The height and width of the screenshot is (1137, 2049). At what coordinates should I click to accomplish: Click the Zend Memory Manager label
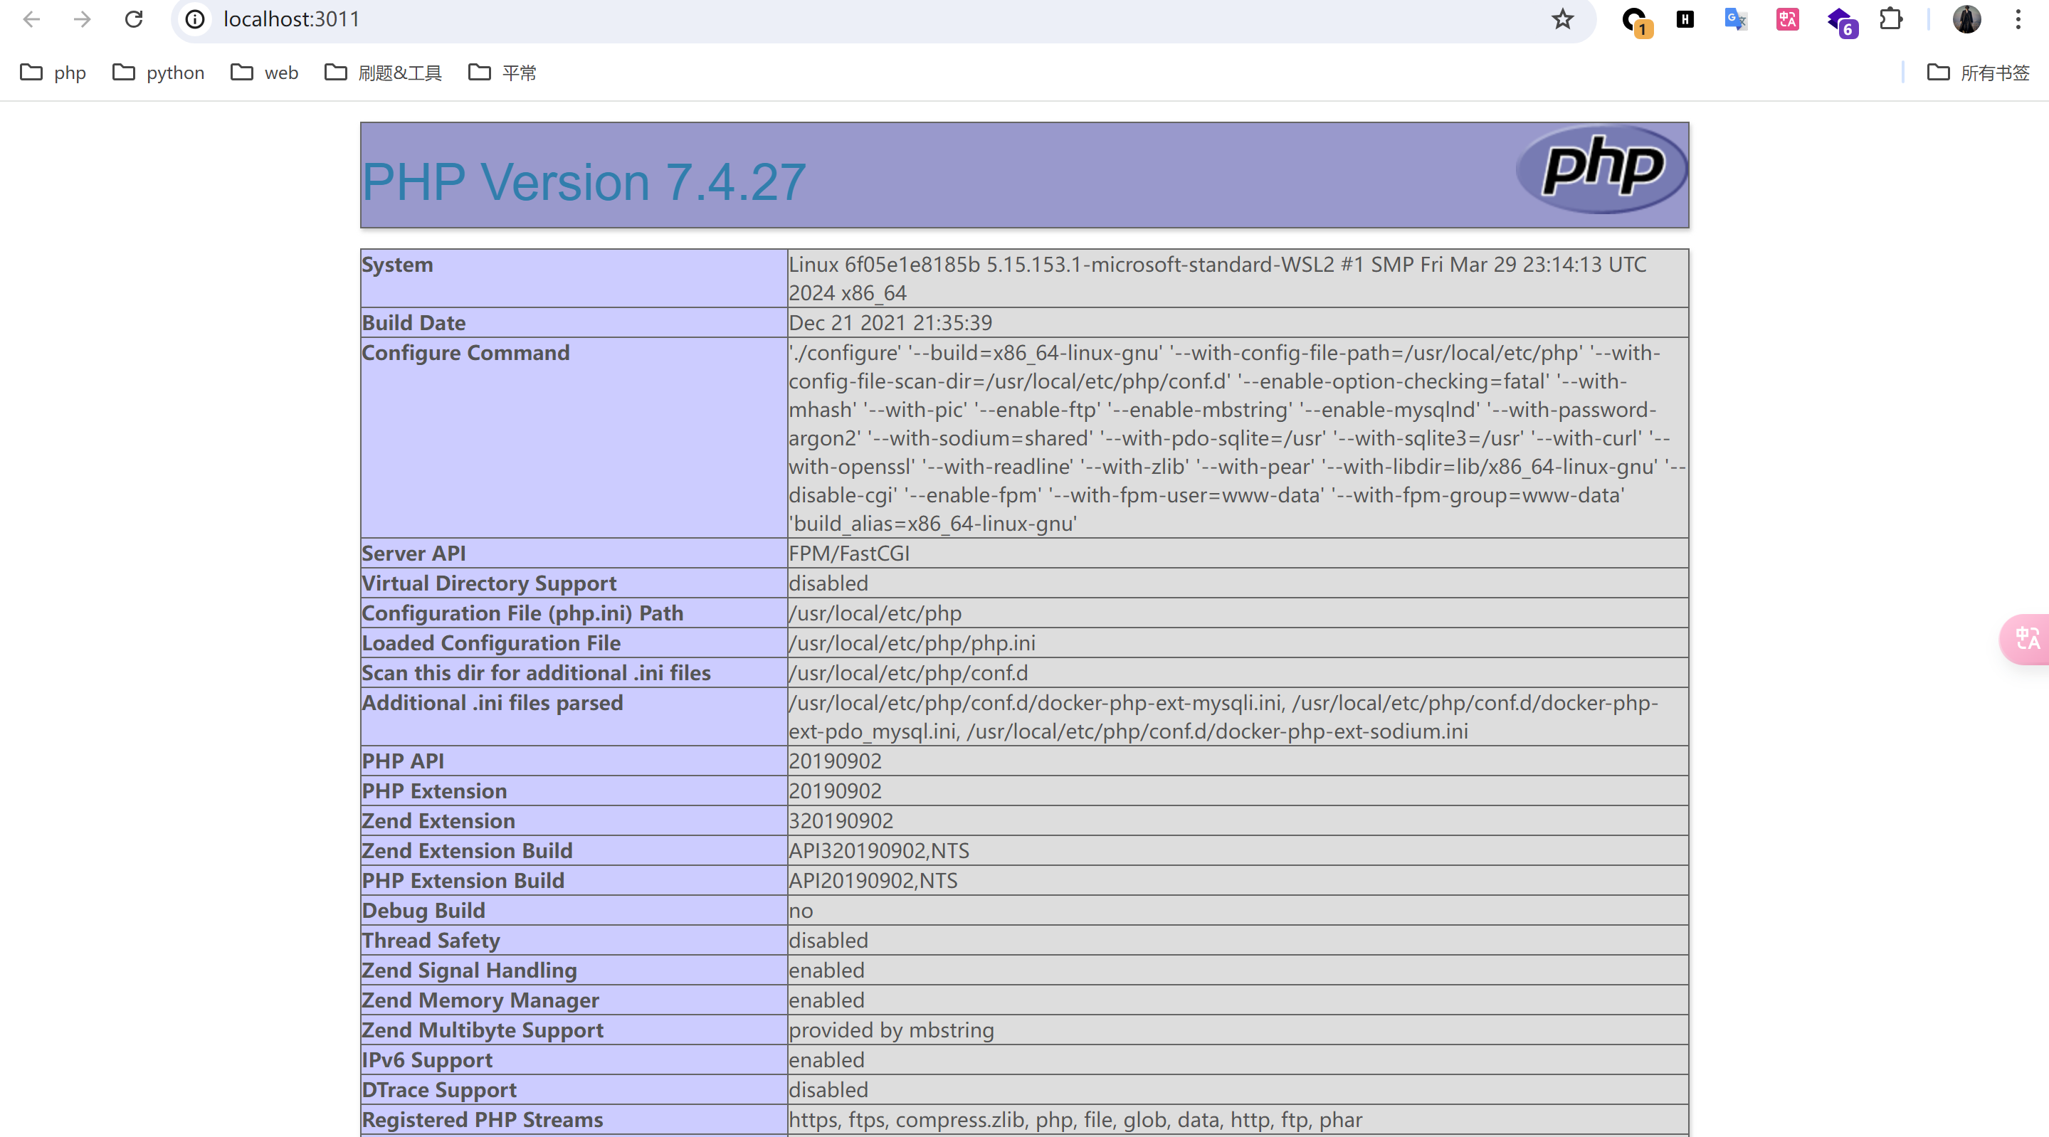(480, 1000)
